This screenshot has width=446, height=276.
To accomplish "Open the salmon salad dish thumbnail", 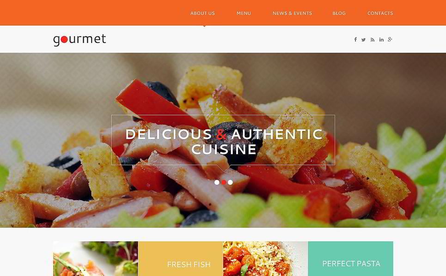I will click(x=96, y=258).
